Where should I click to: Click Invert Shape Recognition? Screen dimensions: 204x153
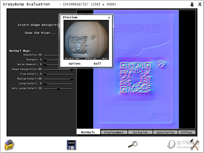point(38,25)
